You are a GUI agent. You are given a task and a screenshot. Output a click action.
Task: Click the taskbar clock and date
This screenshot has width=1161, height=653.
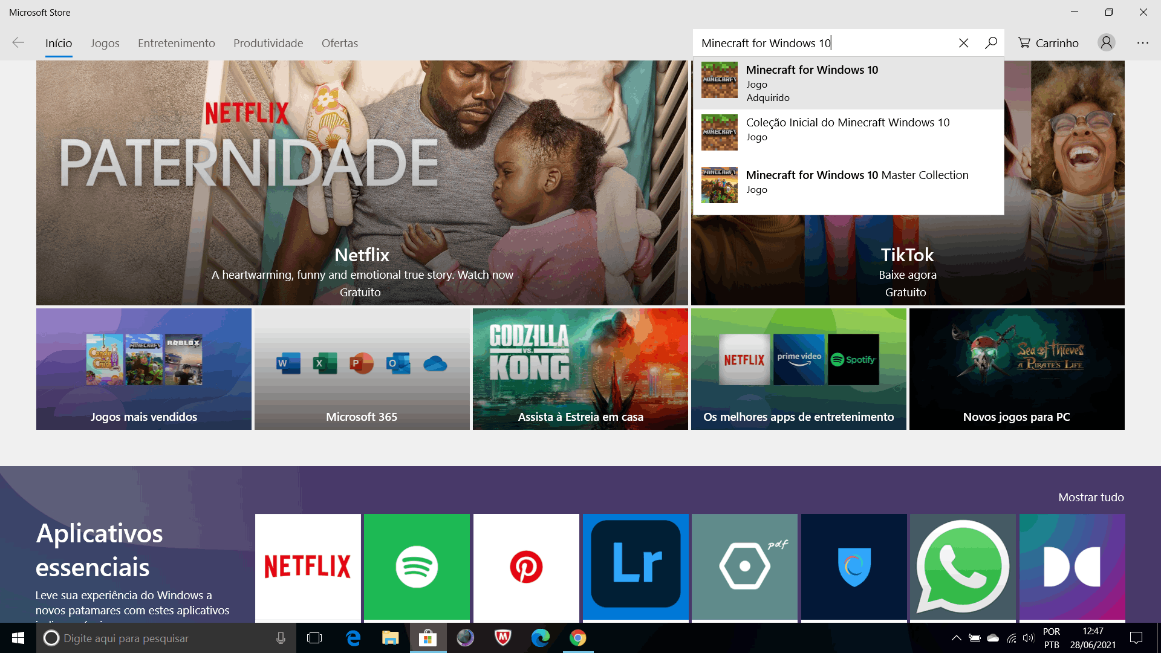[1093, 638]
